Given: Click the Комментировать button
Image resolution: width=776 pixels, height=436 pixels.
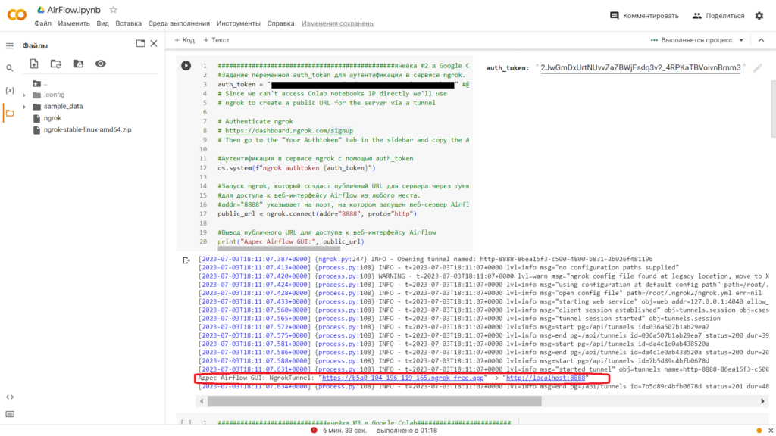Looking at the screenshot, I should 644,16.
